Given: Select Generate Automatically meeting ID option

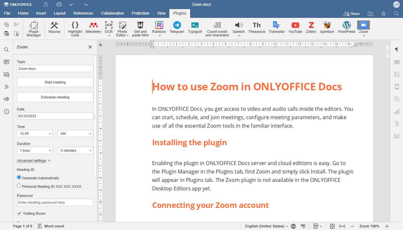Looking at the screenshot, I should [x=19, y=178].
